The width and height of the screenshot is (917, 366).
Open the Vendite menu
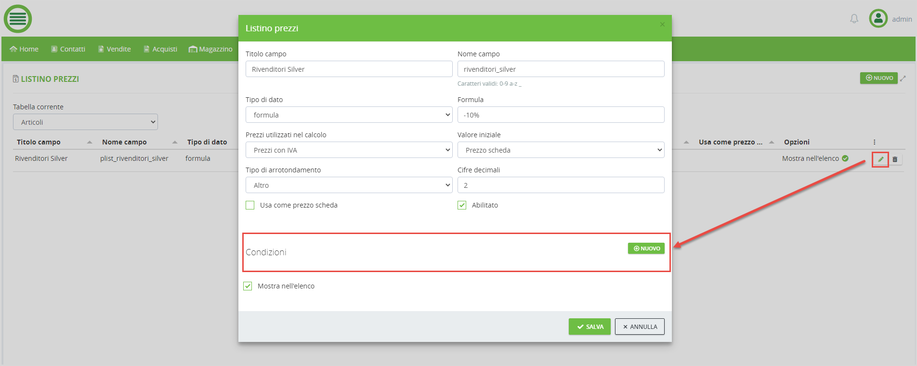[x=115, y=49]
